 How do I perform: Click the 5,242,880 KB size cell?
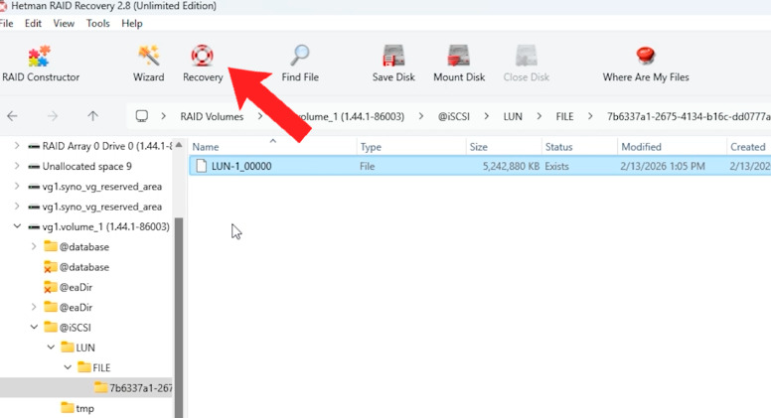point(511,166)
